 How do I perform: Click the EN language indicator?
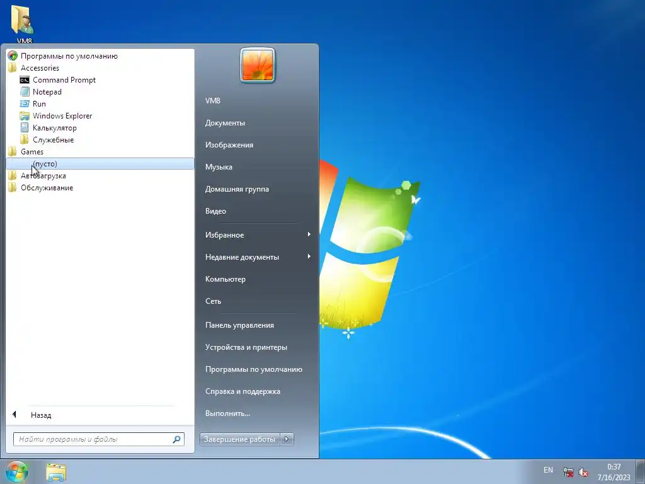point(548,470)
